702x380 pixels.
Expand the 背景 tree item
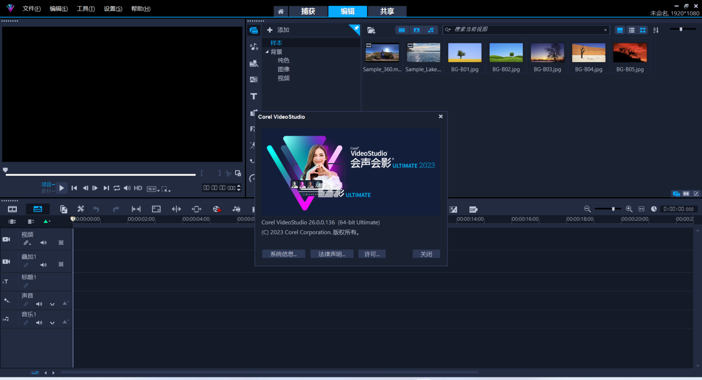[267, 52]
